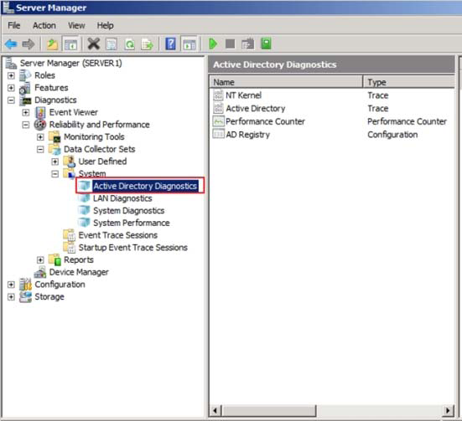Click the Export list toolbar icon

point(147,44)
